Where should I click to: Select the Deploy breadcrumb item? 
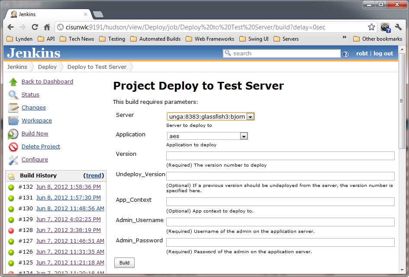(47, 67)
